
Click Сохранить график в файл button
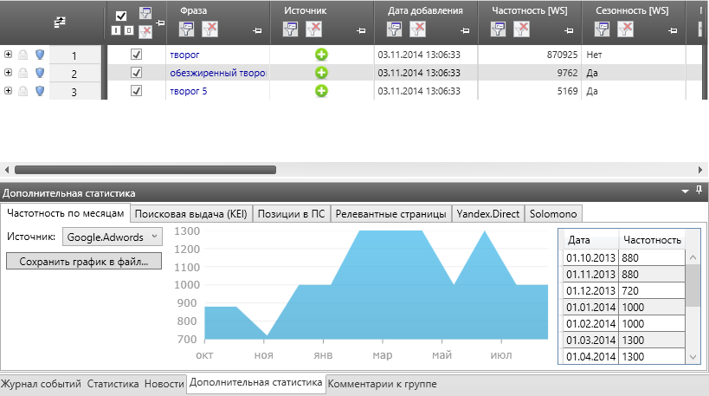pyautogui.click(x=84, y=261)
